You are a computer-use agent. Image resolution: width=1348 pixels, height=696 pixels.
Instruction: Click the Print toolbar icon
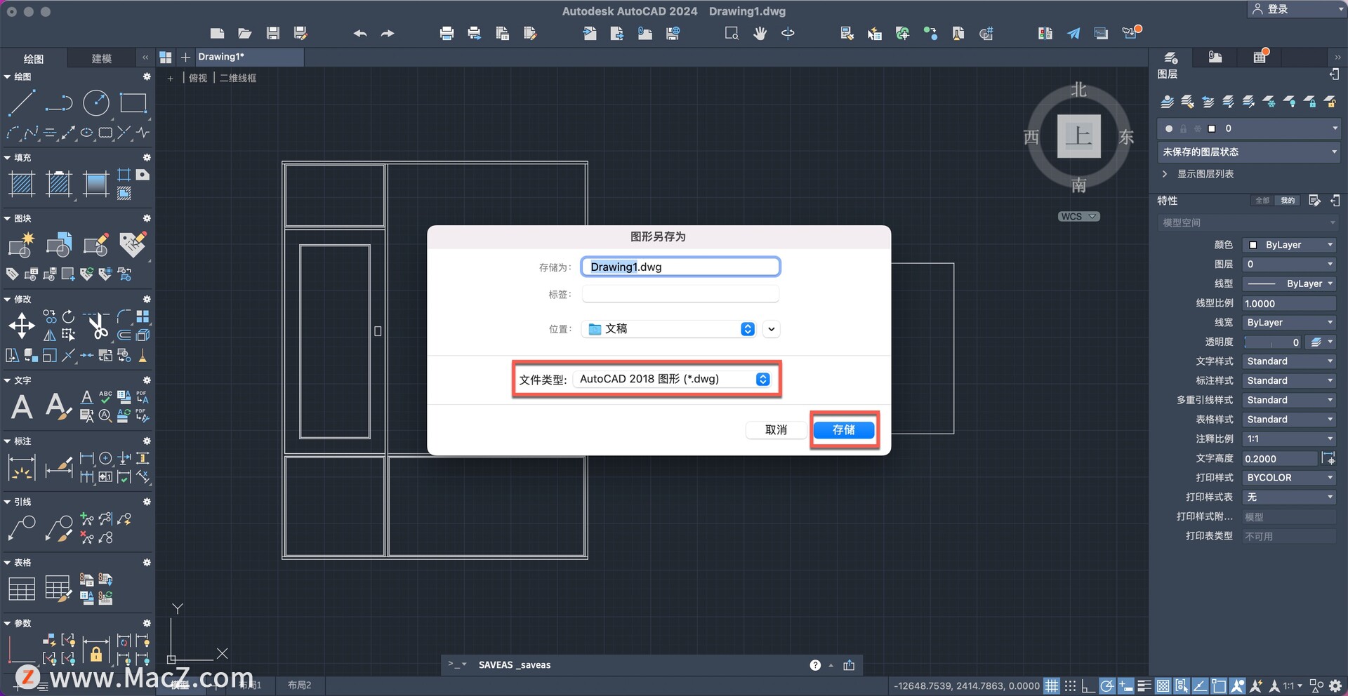447,33
